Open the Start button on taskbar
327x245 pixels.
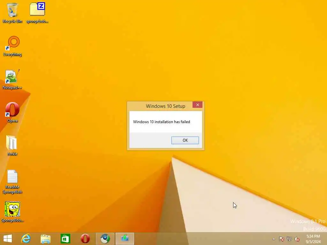[8, 239]
